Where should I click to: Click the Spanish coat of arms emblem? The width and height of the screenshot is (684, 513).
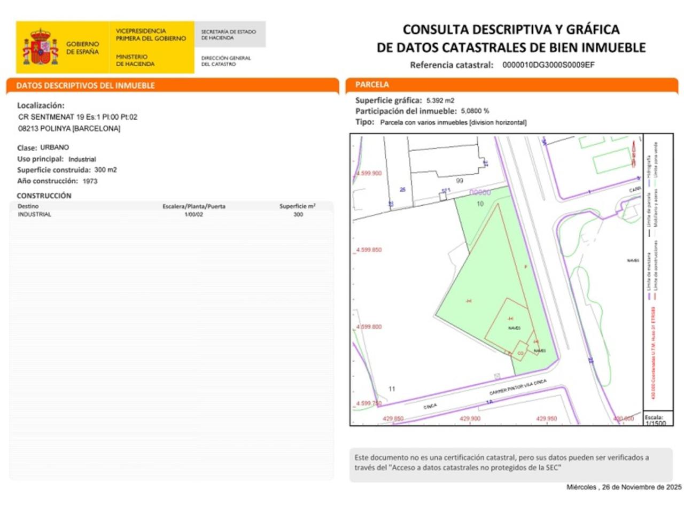[x=40, y=47]
